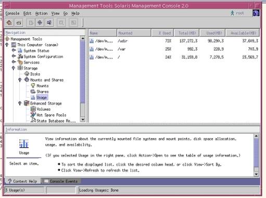The width and height of the screenshot is (266, 198).
Task: Click Loading Usages: Done status text
Action: click(99, 190)
